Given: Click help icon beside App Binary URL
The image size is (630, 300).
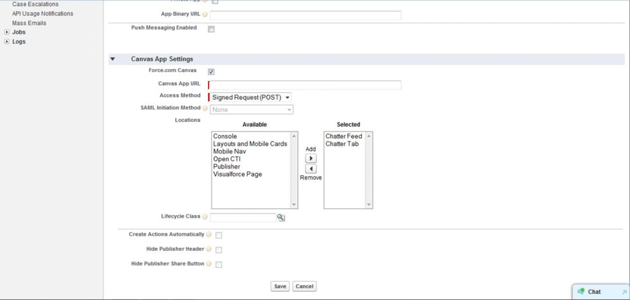Looking at the screenshot, I should 205,15.
